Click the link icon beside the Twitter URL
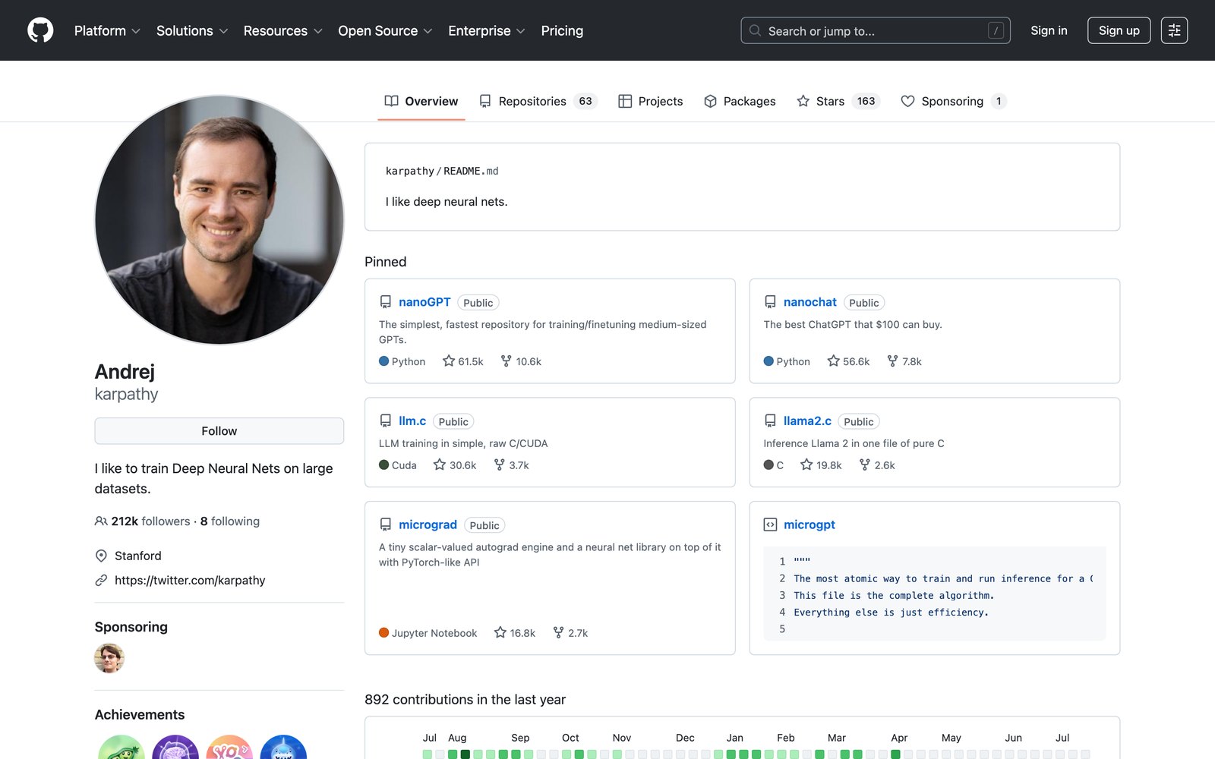Image resolution: width=1215 pixels, height=759 pixels. (101, 580)
